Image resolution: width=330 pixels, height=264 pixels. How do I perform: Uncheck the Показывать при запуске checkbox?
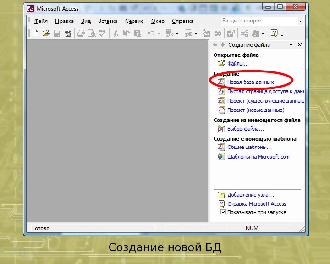point(223,212)
